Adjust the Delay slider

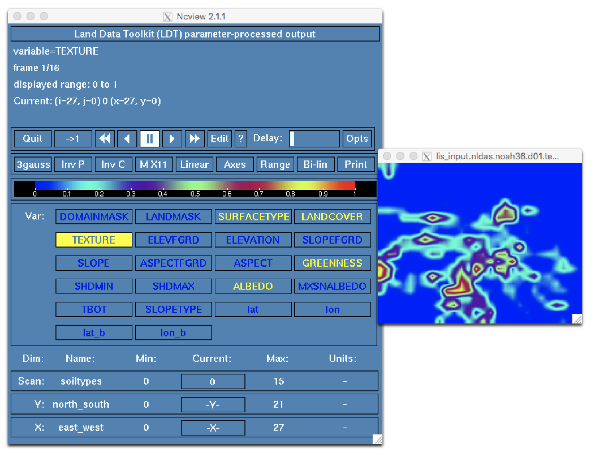(314, 139)
